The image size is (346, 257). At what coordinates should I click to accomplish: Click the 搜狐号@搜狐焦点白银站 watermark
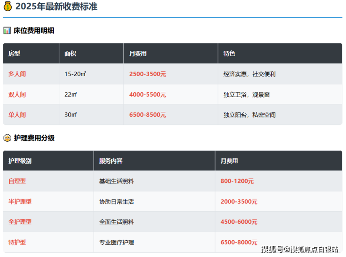click(x=300, y=249)
